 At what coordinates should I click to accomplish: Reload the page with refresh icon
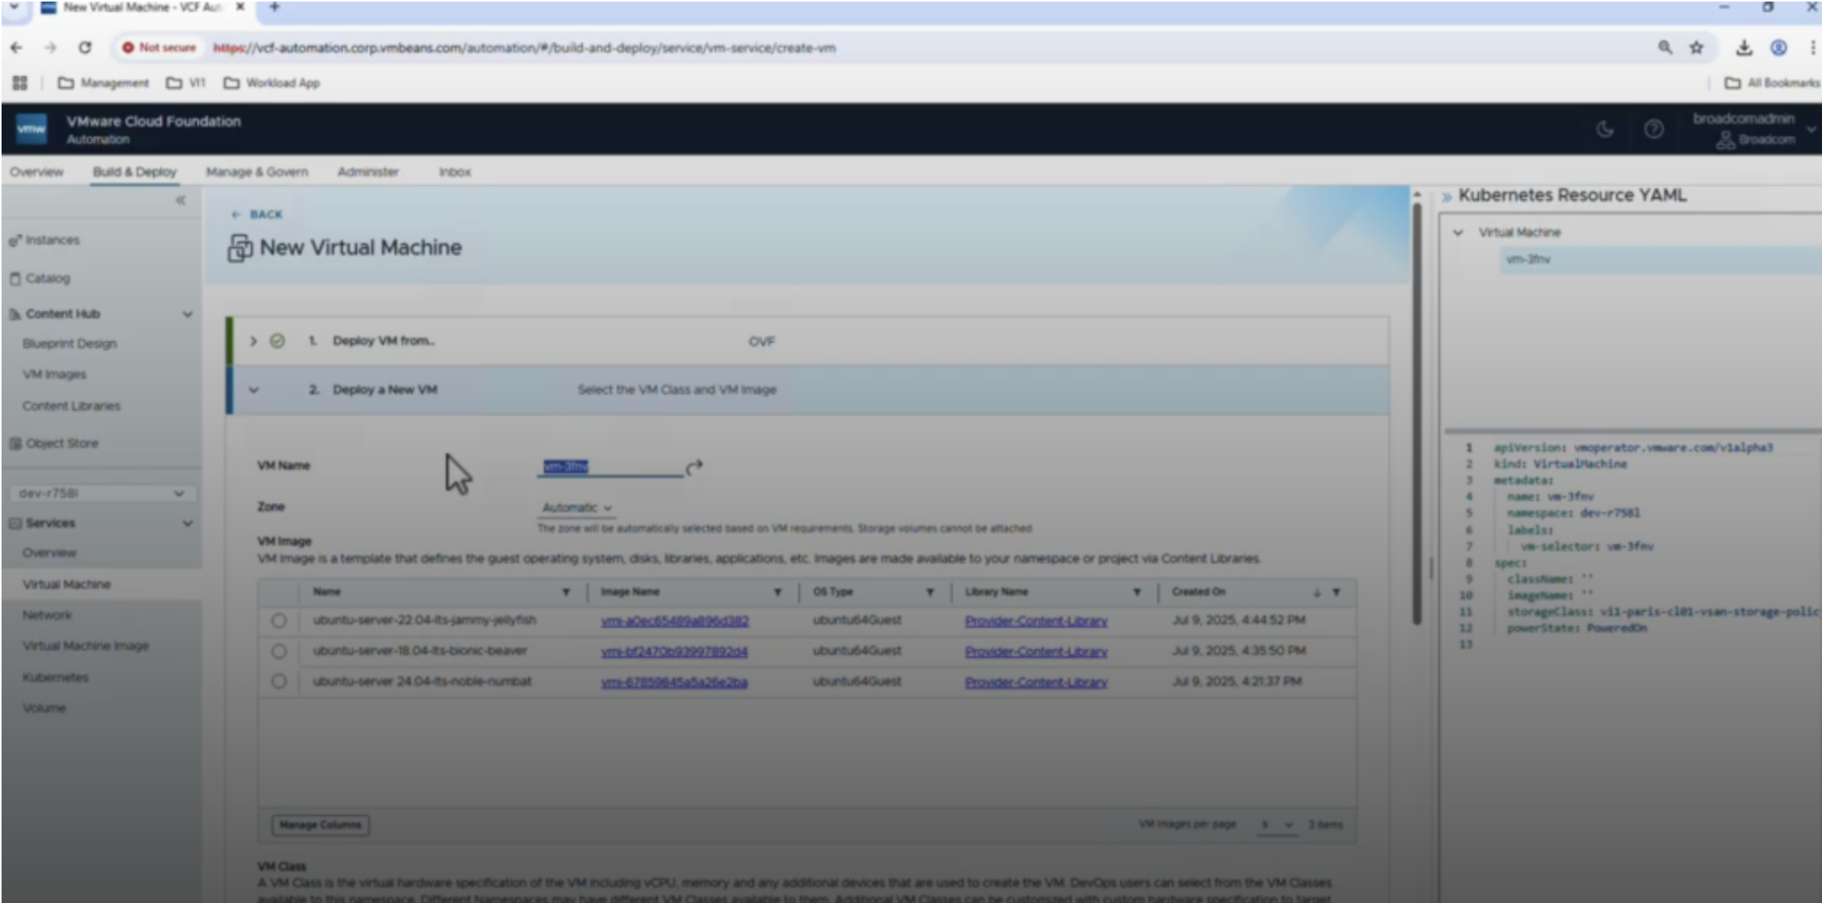[x=85, y=47]
